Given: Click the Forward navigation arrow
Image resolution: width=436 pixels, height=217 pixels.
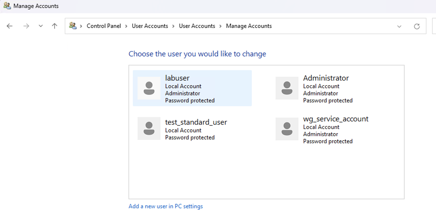Looking at the screenshot, I should tap(26, 26).
